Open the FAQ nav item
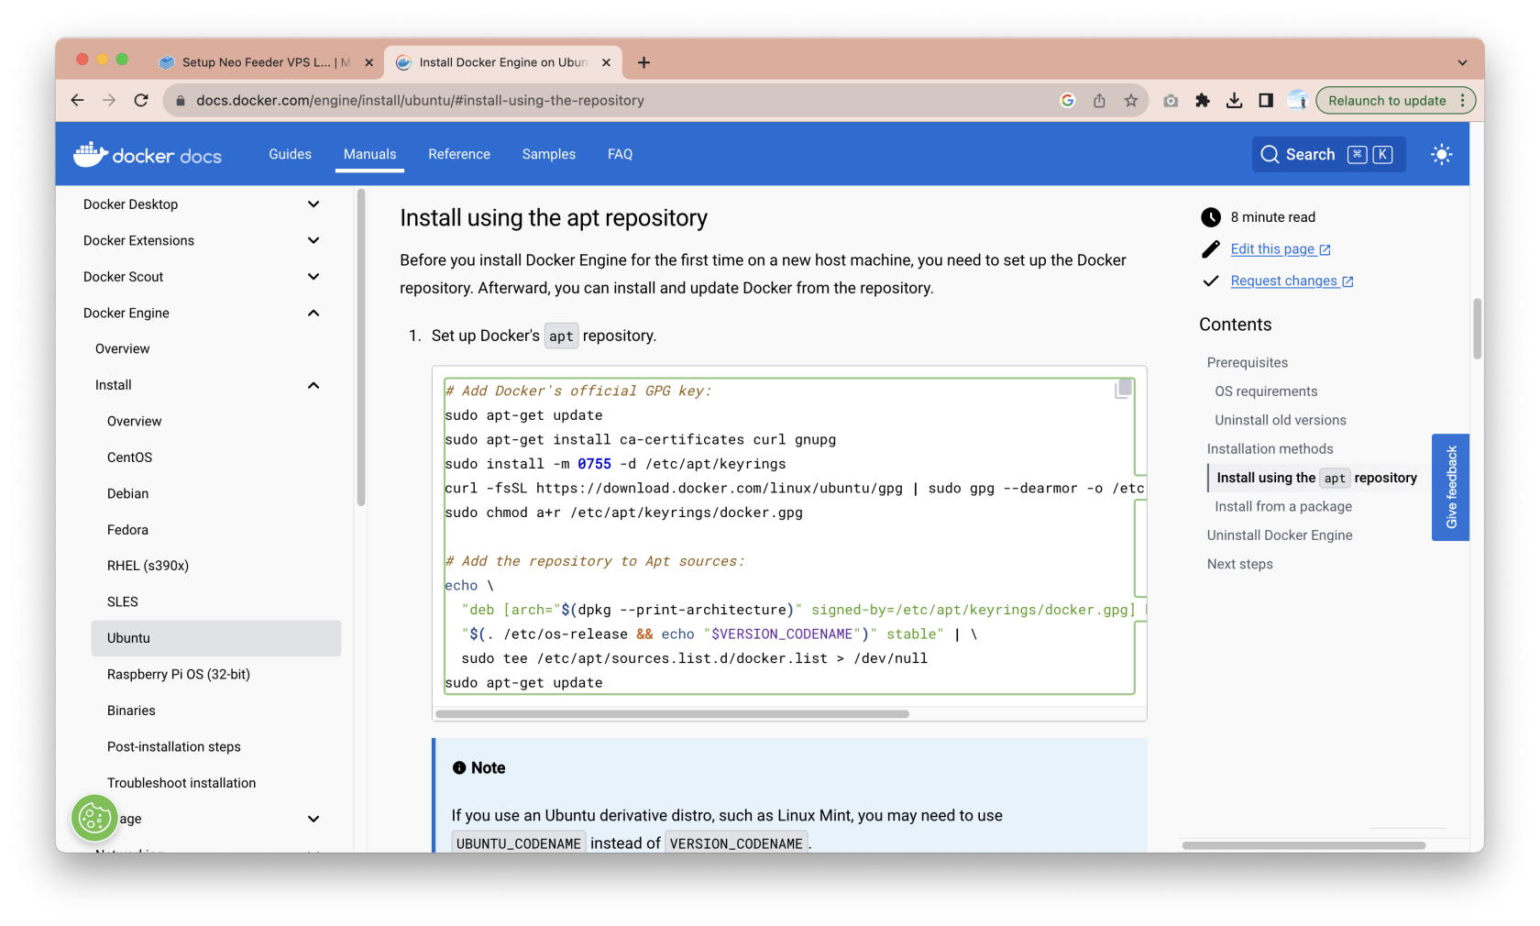This screenshot has width=1540, height=926. click(x=620, y=154)
